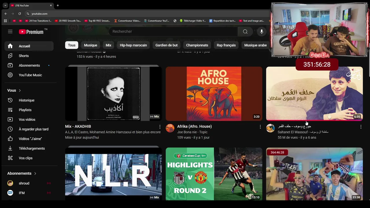Screen dimensions: 370x208
Task: Open options menu for Mix - AKADHIB
Action: (160, 127)
